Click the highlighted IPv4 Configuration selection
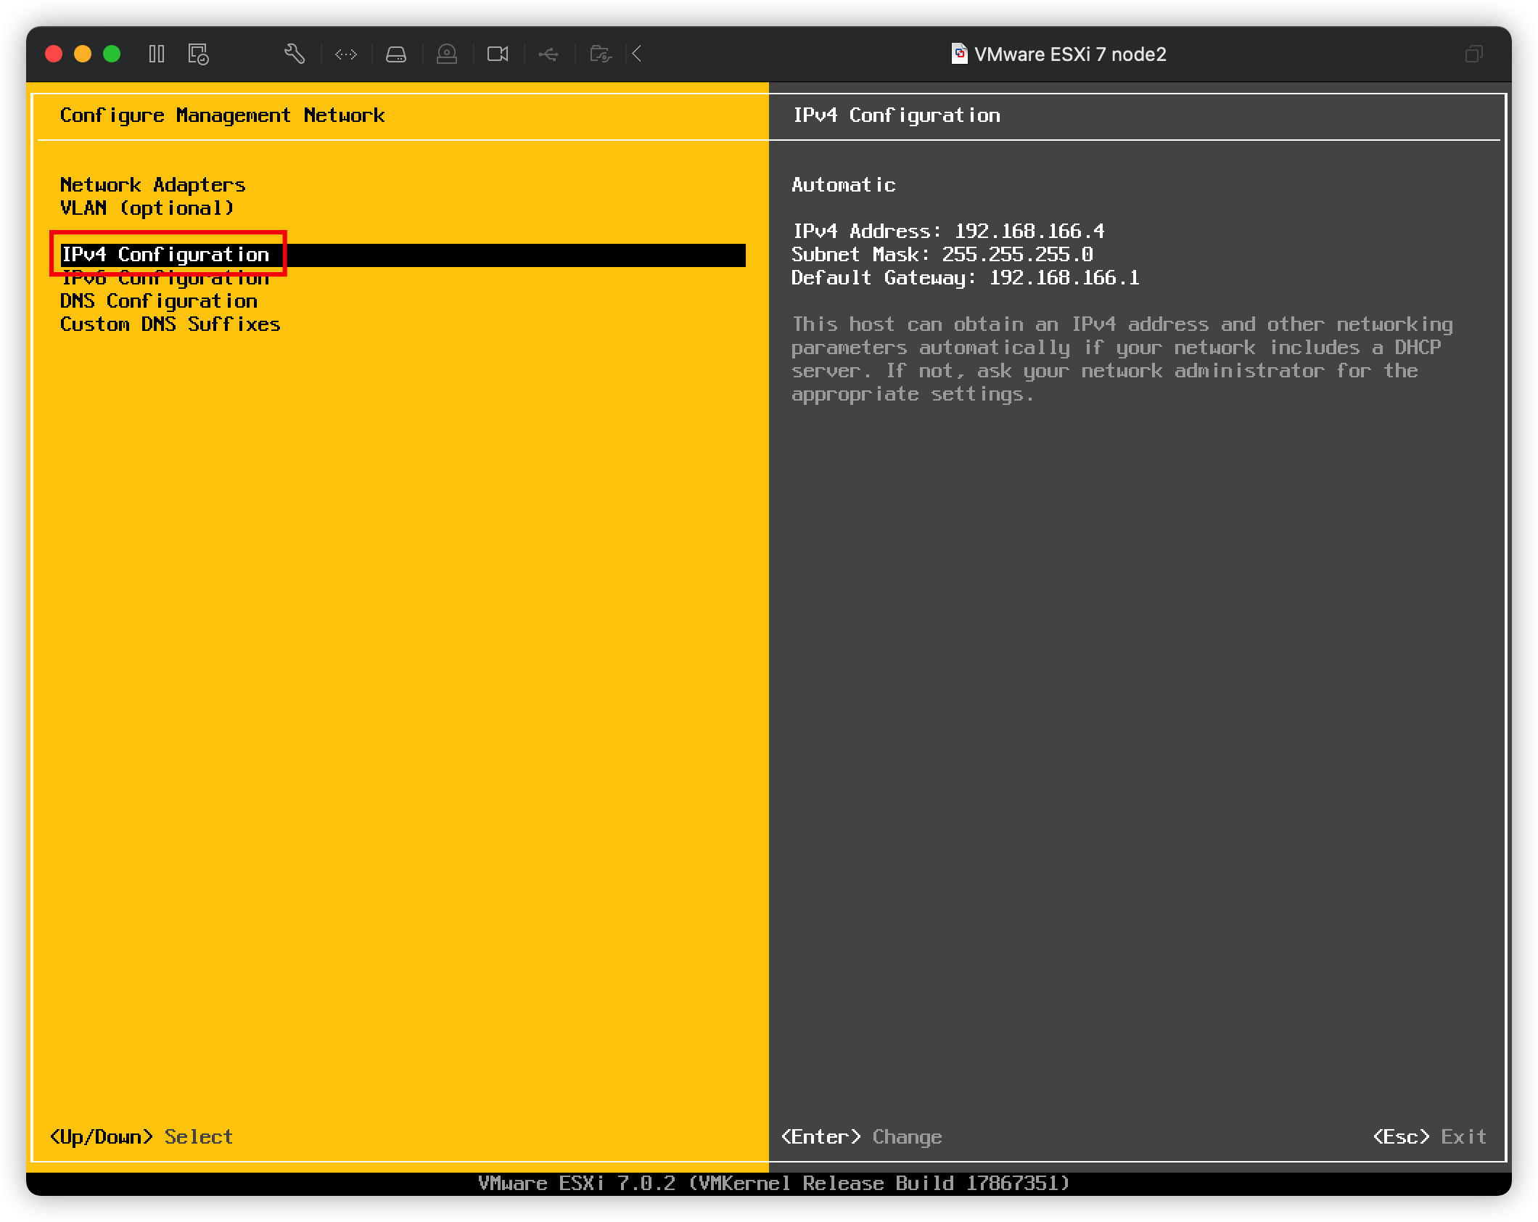 166,255
